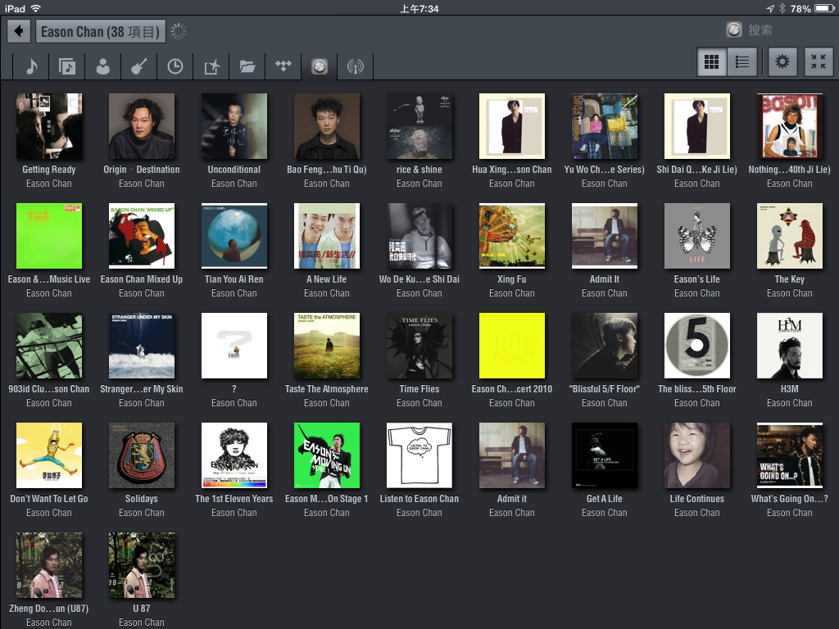Open the Folders tab icon

click(x=247, y=66)
